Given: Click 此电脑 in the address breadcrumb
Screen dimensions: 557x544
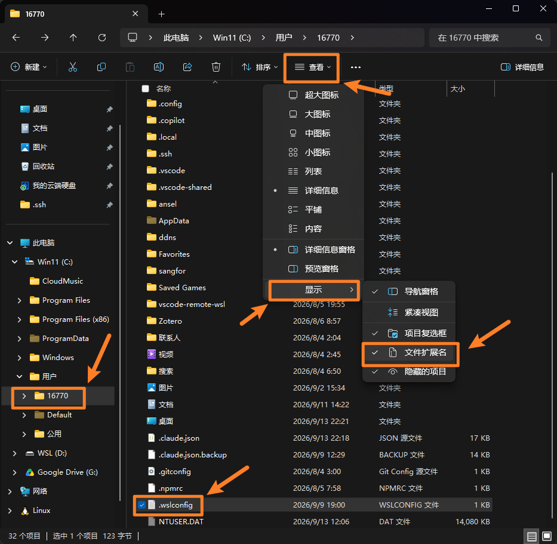Looking at the screenshot, I should [176, 38].
